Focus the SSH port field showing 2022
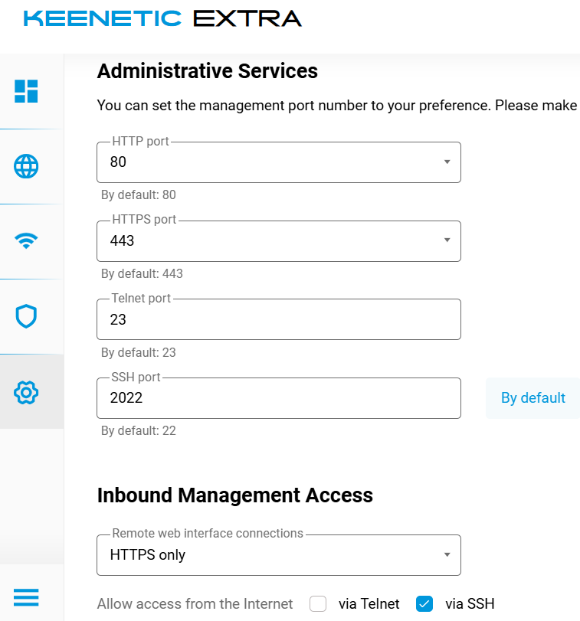 (278, 398)
